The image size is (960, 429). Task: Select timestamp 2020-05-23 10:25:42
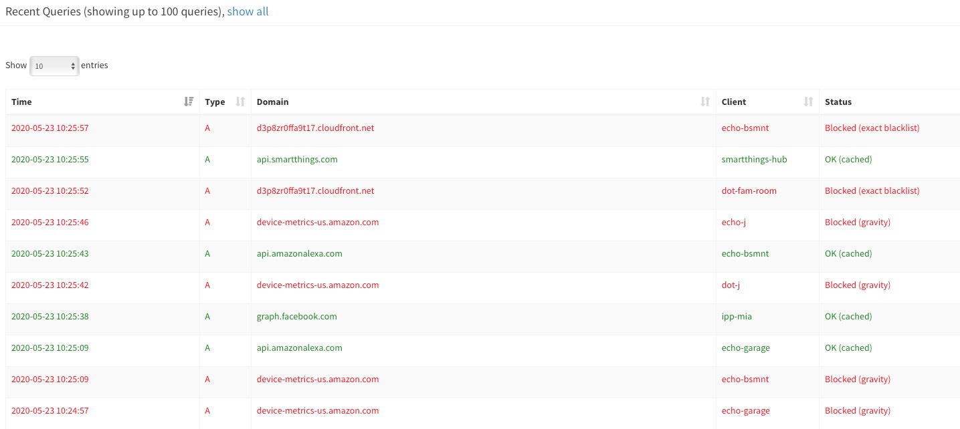click(x=50, y=285)
